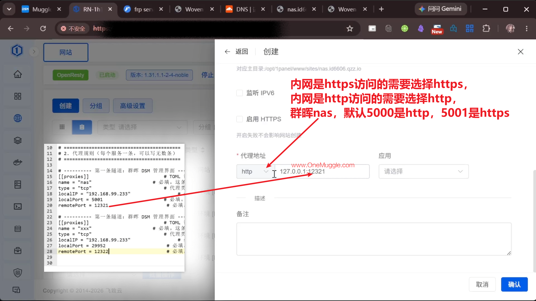Image resolution: width=536 pixels, height=301 pixels.
Task: Click the 确认 confirm button
Action: point(514,284)
